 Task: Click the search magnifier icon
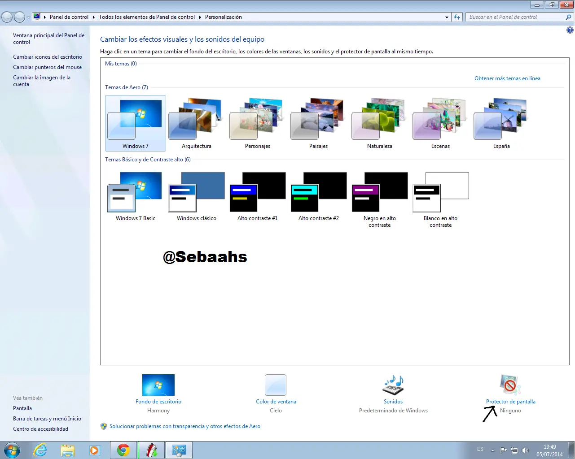pos(568,17)
